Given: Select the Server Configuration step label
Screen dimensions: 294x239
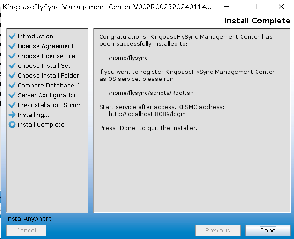Looking at the screenshot, I should click(48, 95).
